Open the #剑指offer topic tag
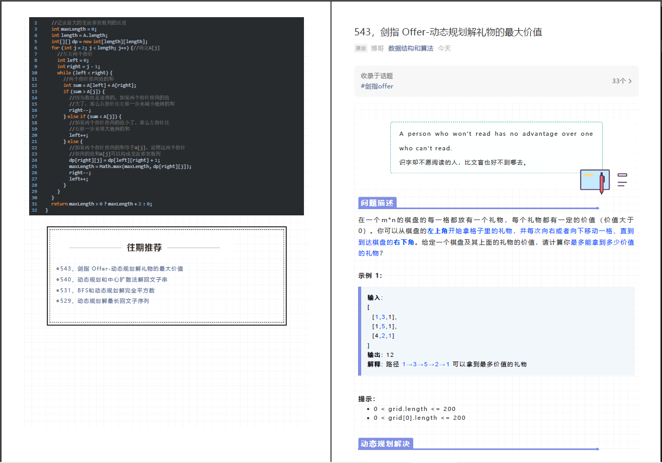This screenshot has width=662, height=463. [377, 86]
